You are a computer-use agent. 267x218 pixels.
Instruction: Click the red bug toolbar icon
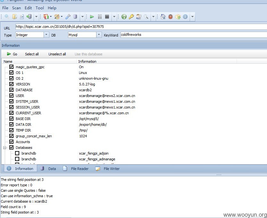click(x=171, y=17)
